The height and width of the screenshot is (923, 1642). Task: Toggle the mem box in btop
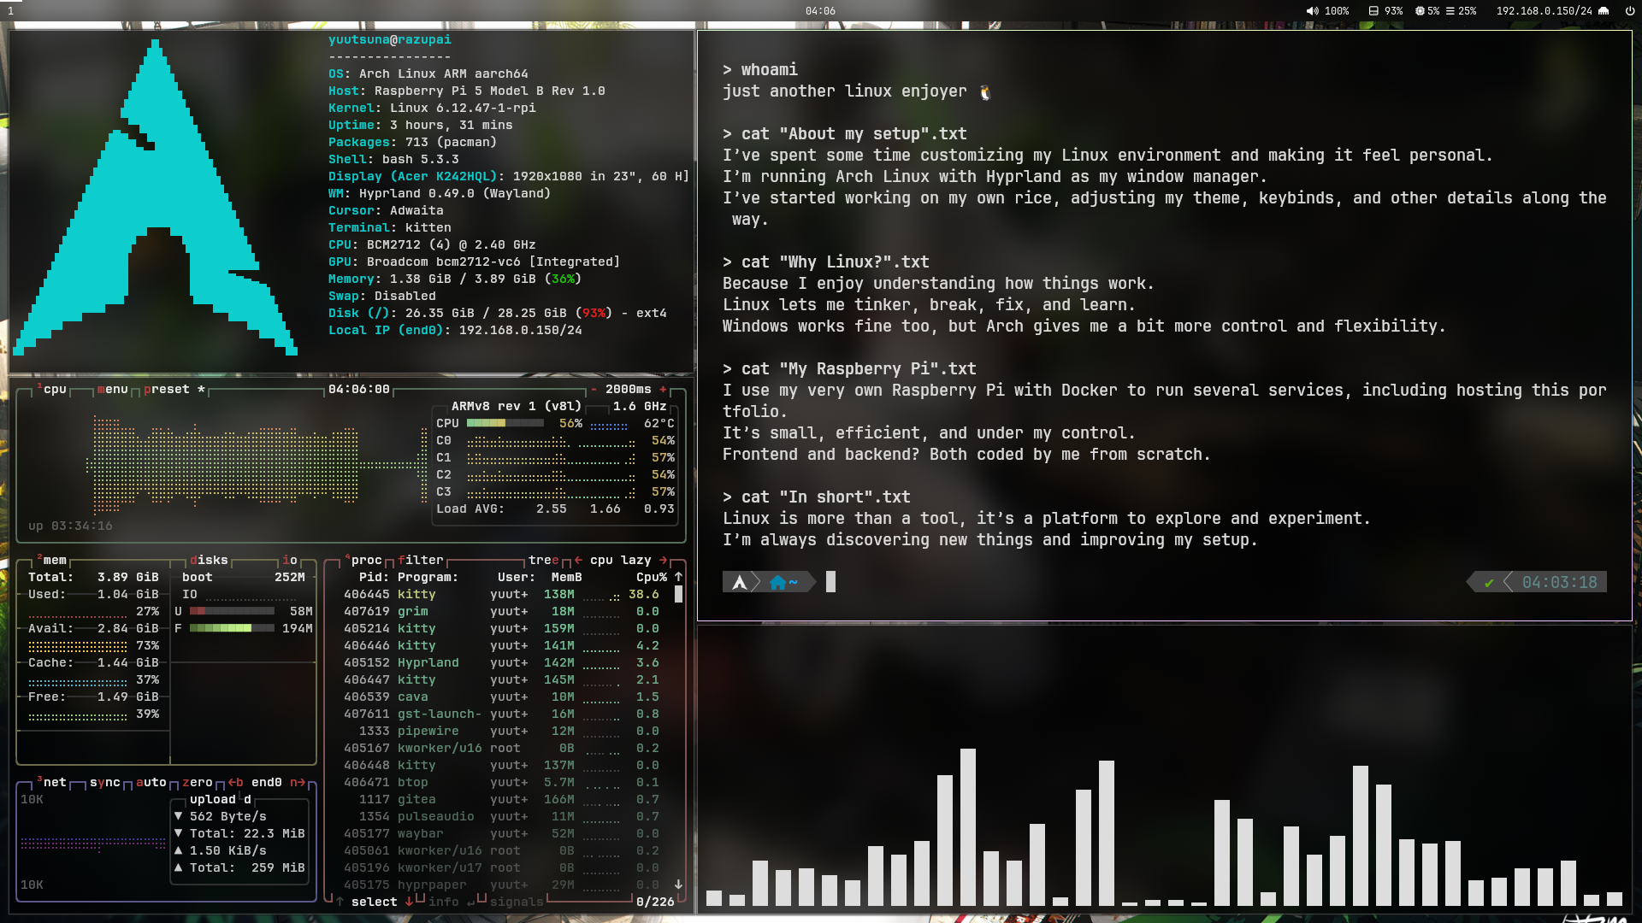pos(52,561)
